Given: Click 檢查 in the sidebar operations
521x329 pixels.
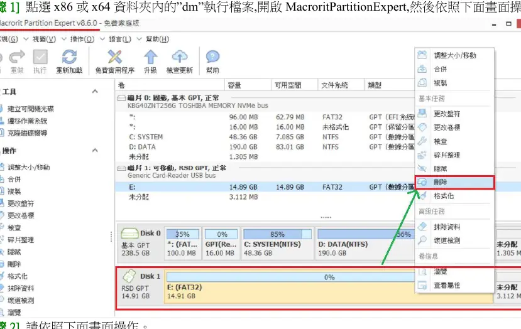Looking at the screenshot, I should tap(14, 228).
